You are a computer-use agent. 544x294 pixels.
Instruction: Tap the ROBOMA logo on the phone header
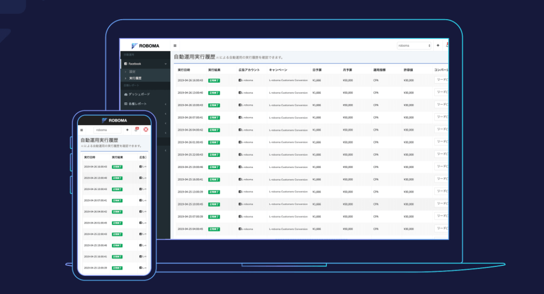pos(115,120)
